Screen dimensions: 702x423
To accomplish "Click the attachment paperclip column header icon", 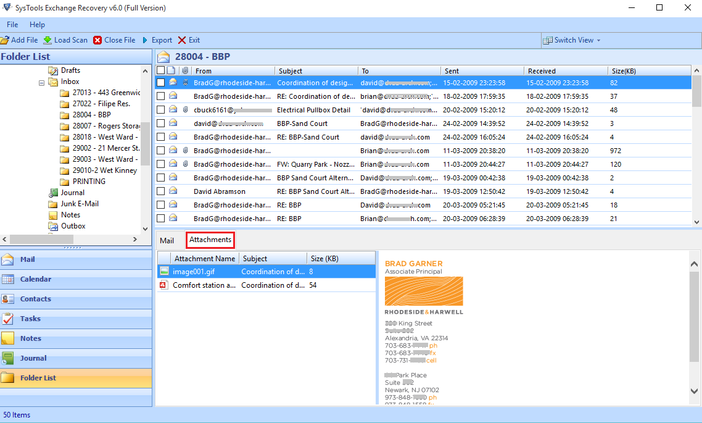I will coord(185,71).
